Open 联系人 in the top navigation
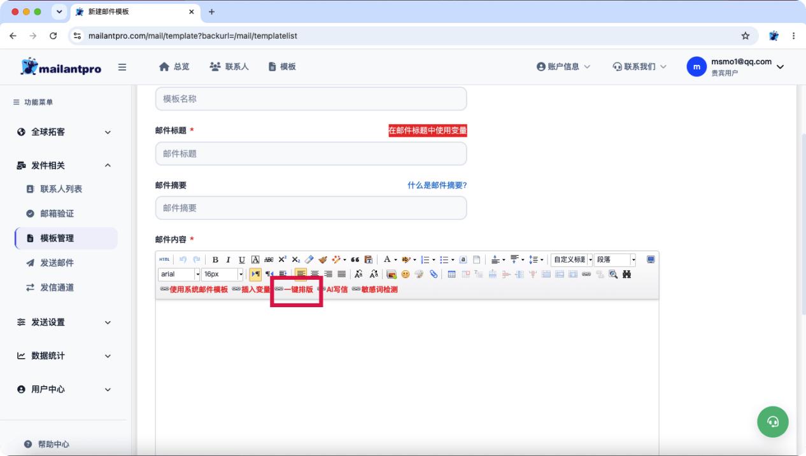806x456 pixels. pyautogui.click(x=229, y=67)
